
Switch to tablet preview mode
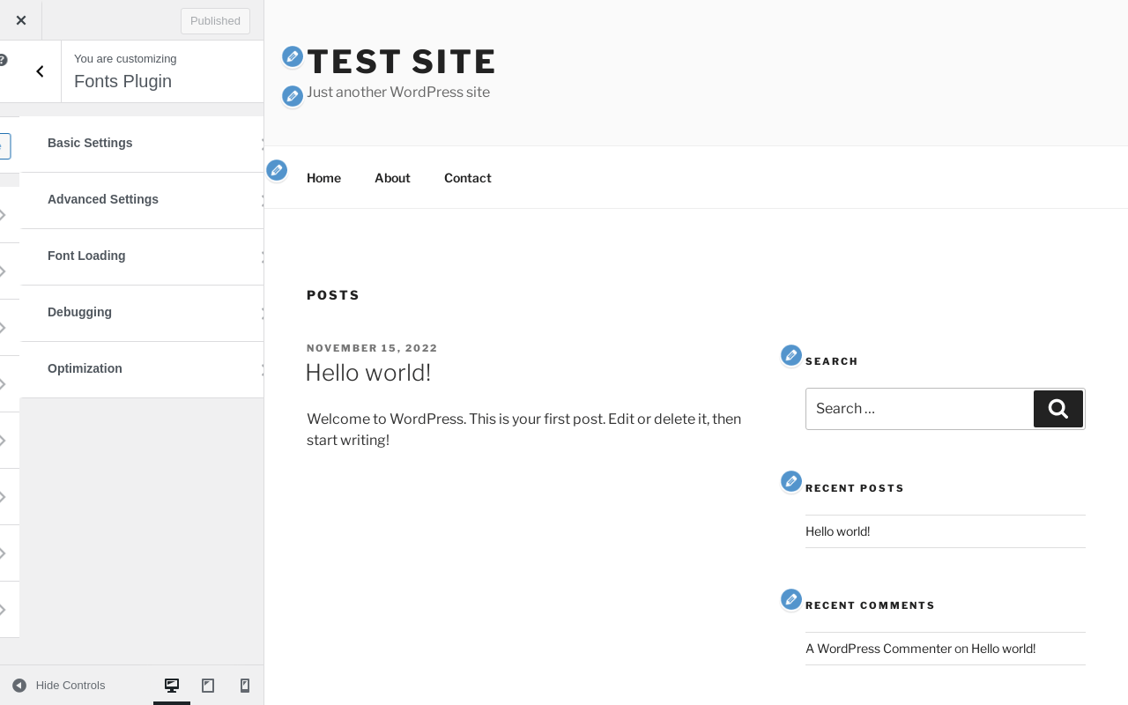(x=208, y=686)
